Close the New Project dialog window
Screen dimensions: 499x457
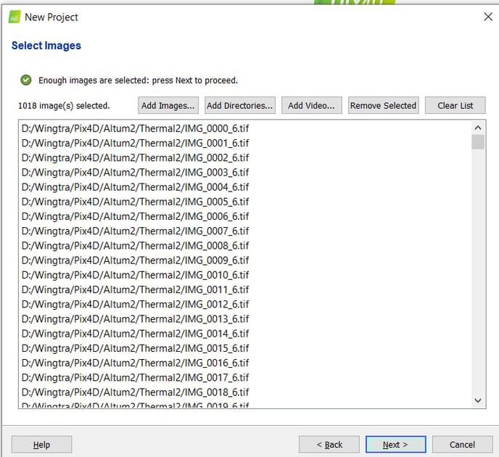click(x=487, y=17)
